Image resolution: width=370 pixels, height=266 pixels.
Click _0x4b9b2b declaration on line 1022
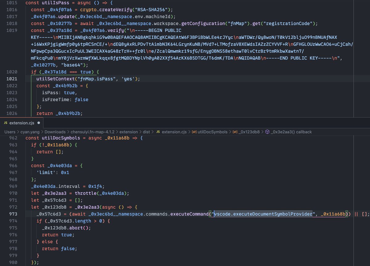click(65, 86)
